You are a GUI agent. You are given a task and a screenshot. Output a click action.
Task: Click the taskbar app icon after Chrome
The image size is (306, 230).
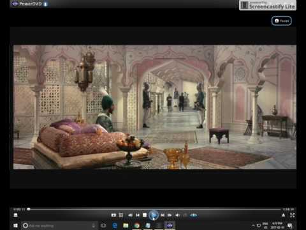(x=148, y=226)
